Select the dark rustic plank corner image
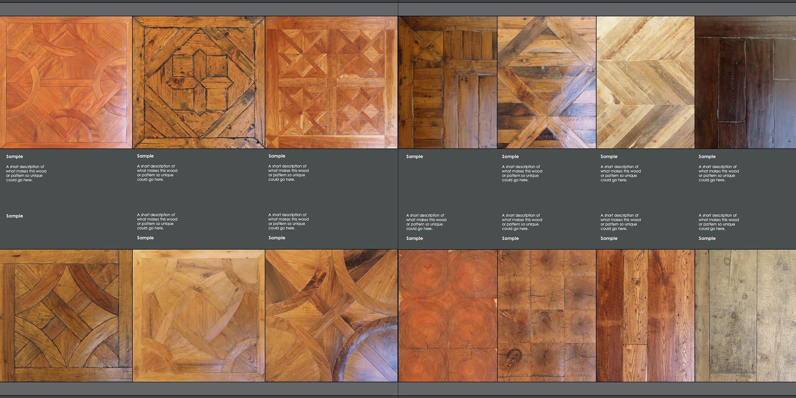The image size is (796, 398). (x=448, y=83)
